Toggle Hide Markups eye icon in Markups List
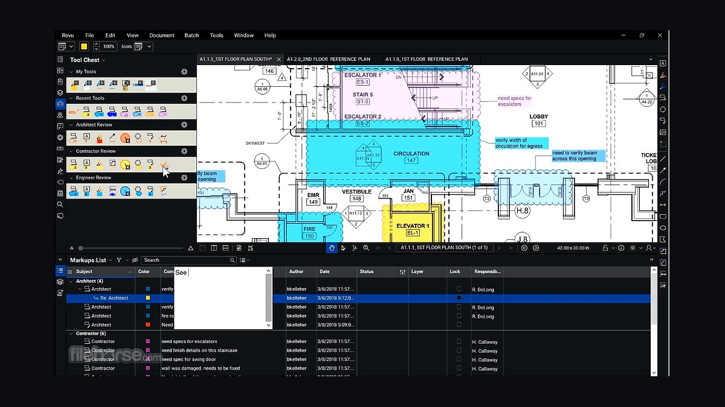725x407 pixels. pyautogui.click(x=135, y=260)
